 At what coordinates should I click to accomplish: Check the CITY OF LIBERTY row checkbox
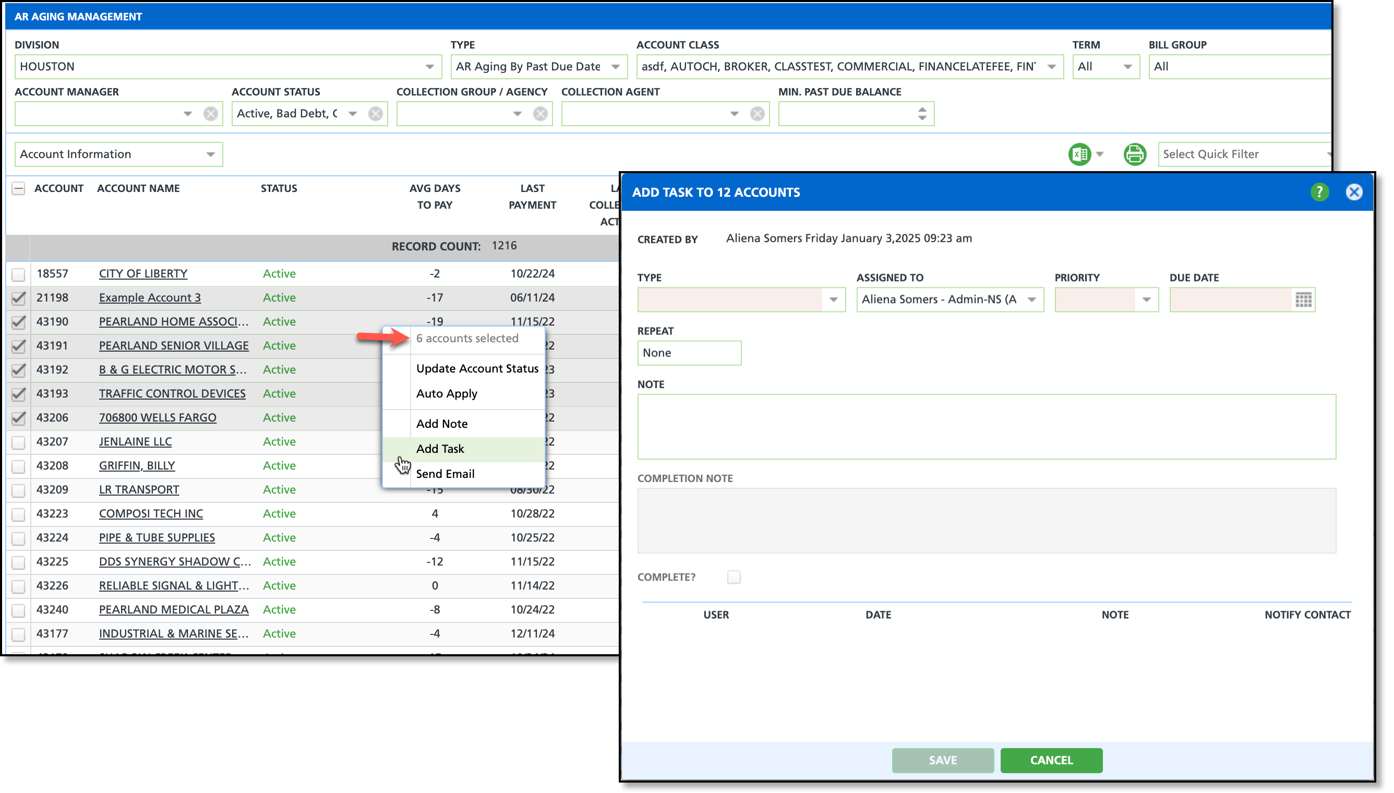tap(18, 274)
